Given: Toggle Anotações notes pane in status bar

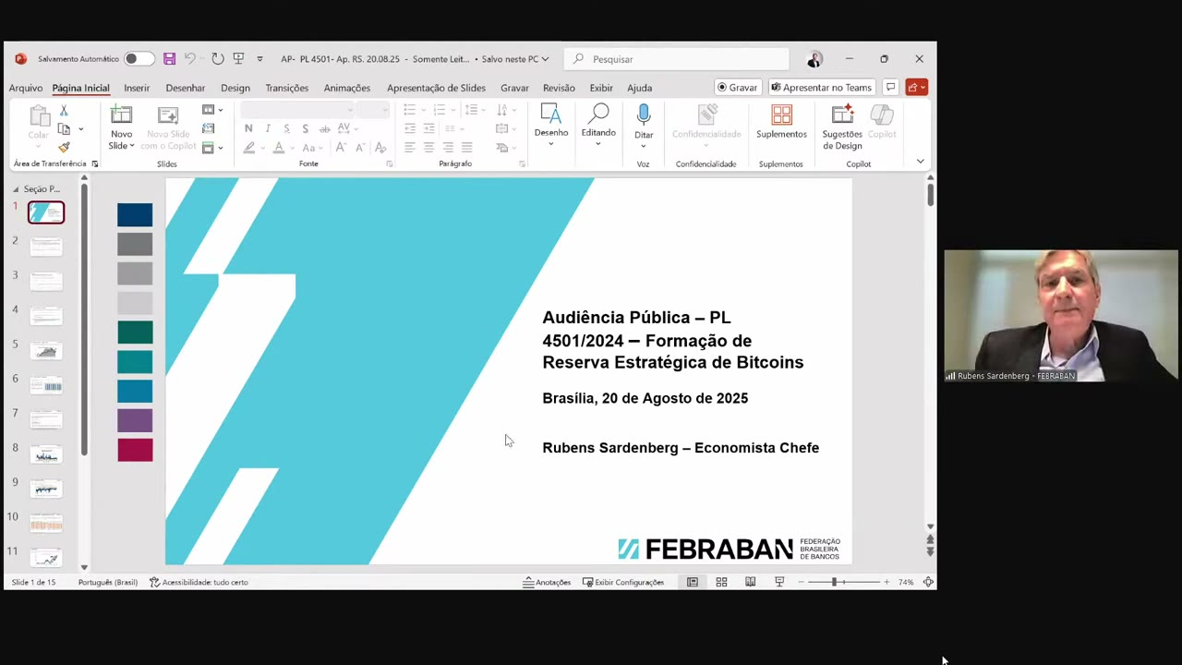Looking at the screenshot, I should (x=547, y=582).
